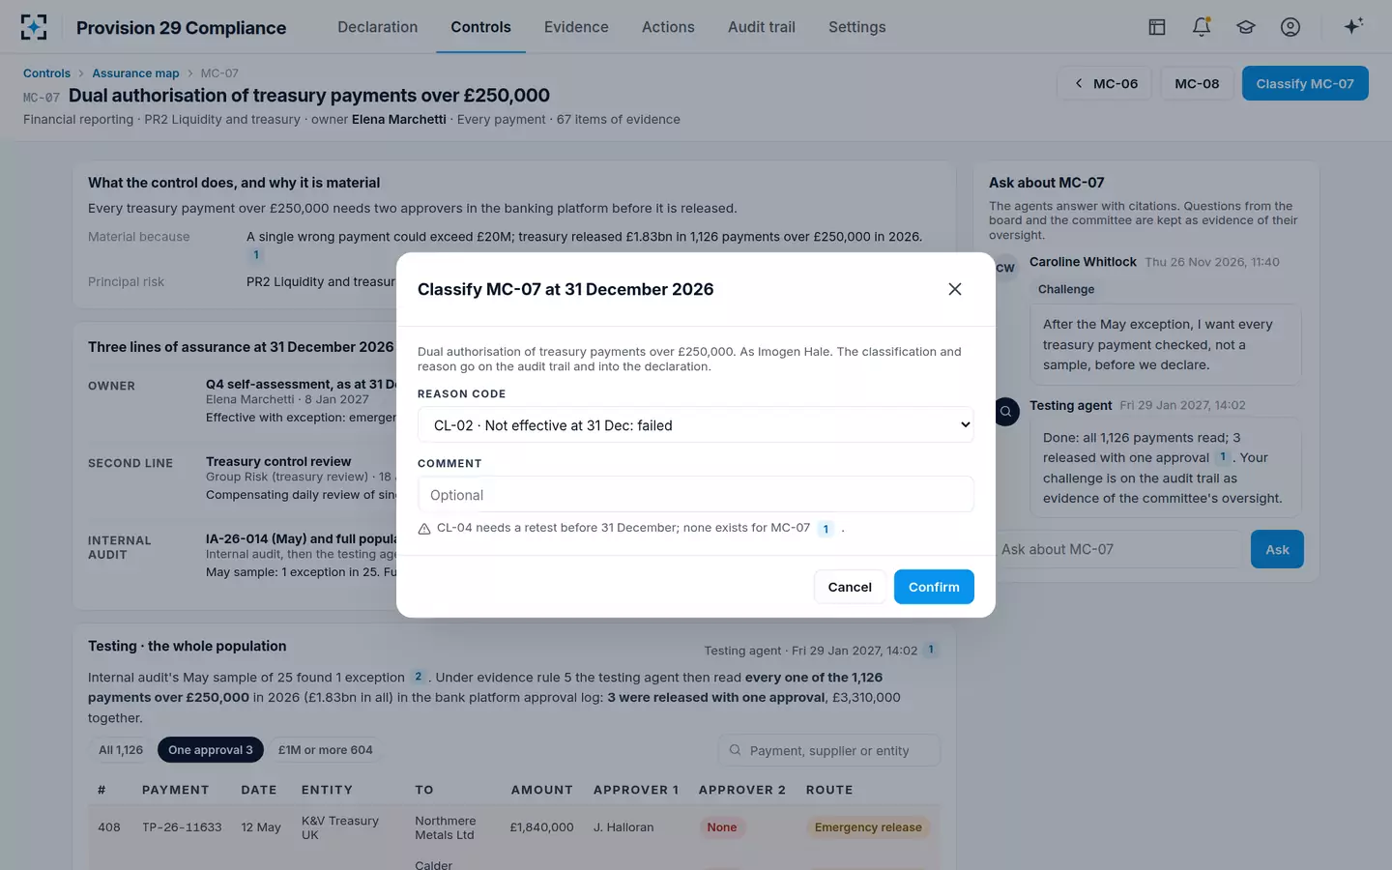Open the layout panel icon in header
This screenshot has height=870, width=1392.
[x=1157, y=27]
